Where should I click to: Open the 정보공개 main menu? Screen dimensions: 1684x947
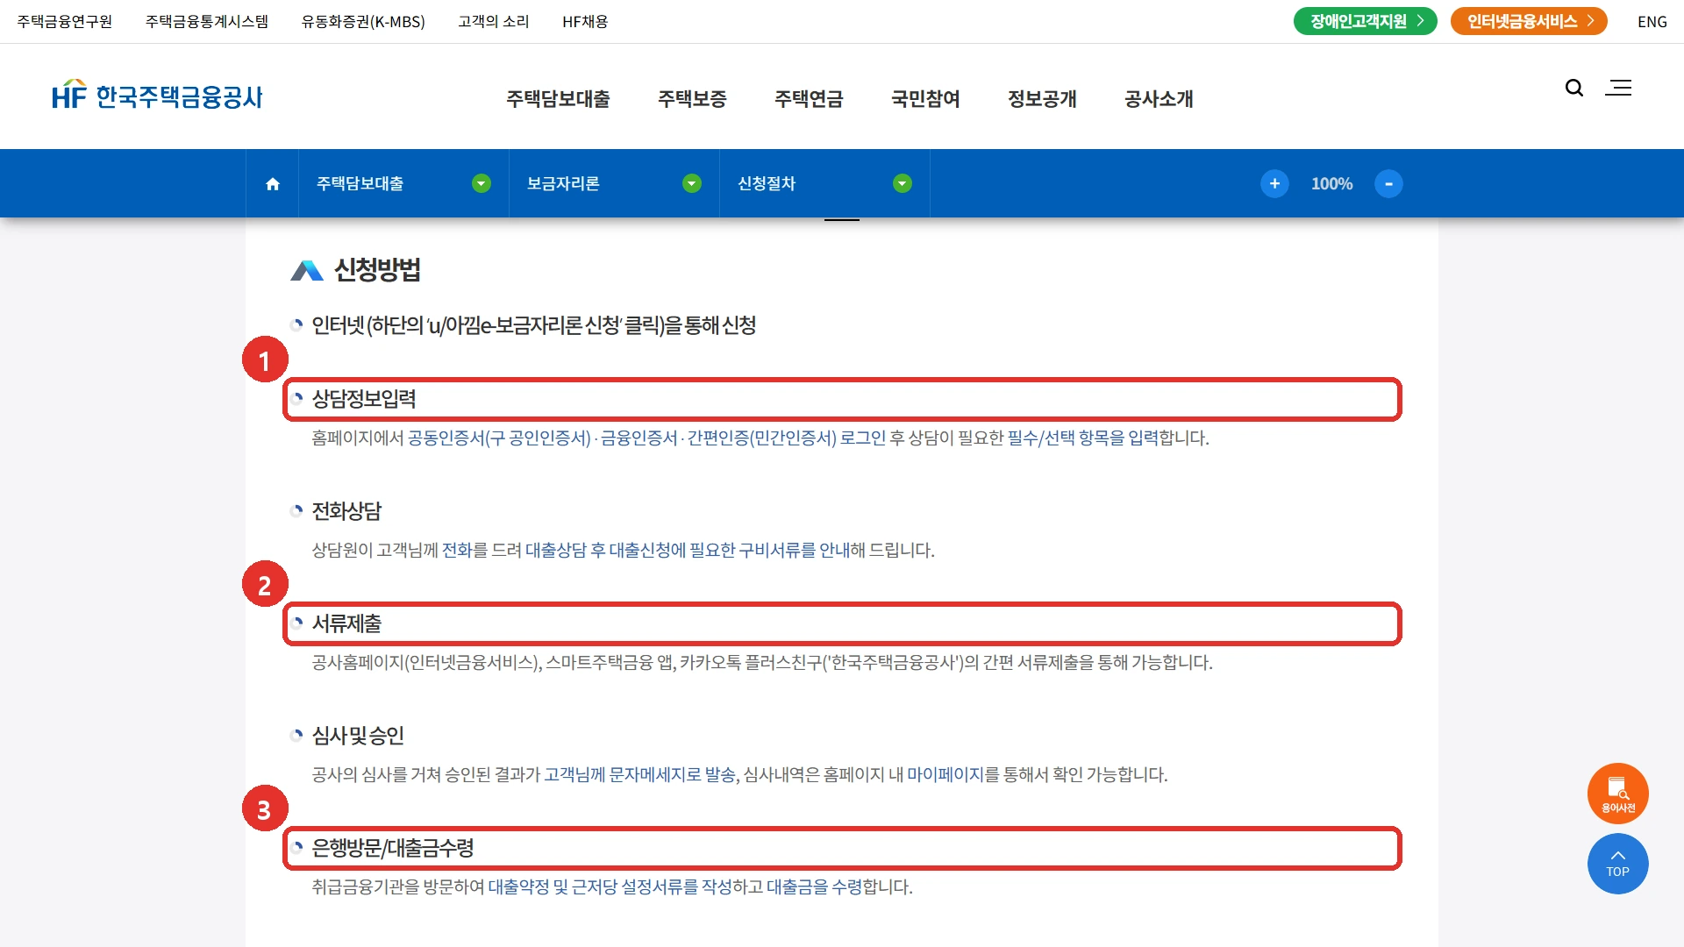click(x=1042, y=99)
